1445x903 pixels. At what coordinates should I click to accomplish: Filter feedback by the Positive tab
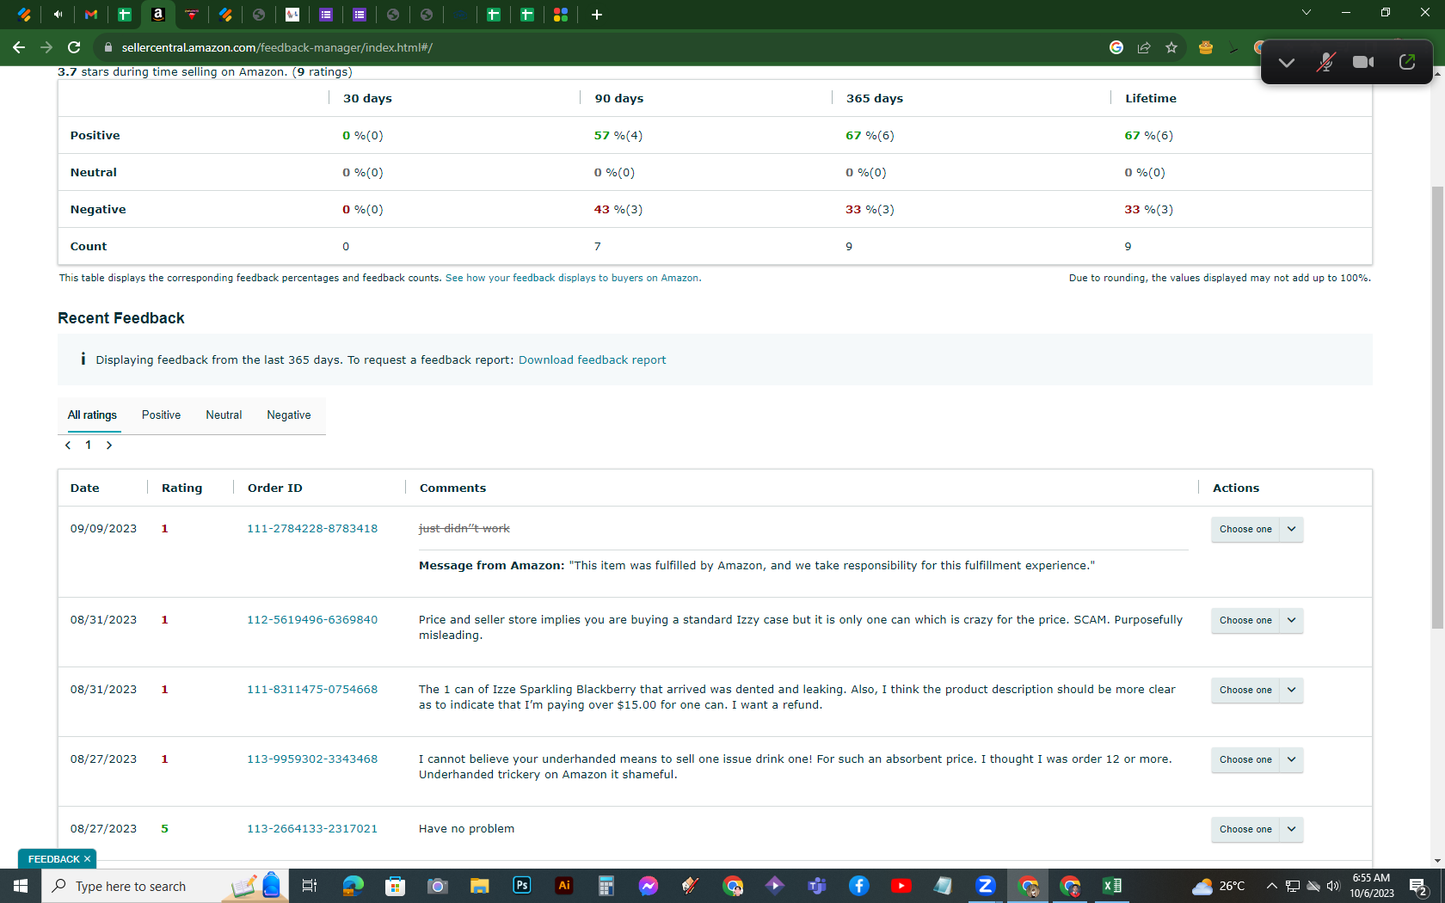tap(161, 415)
